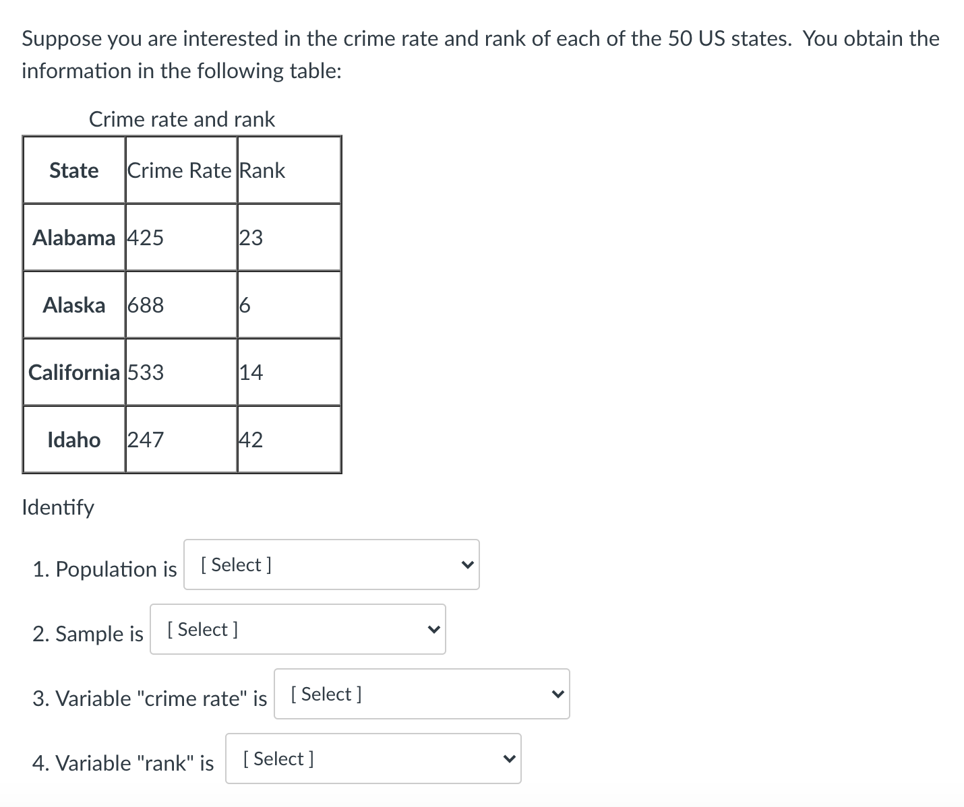Select the Alaska row label
The width and height of the screenshot is (964, 807).
pos(74,305)
